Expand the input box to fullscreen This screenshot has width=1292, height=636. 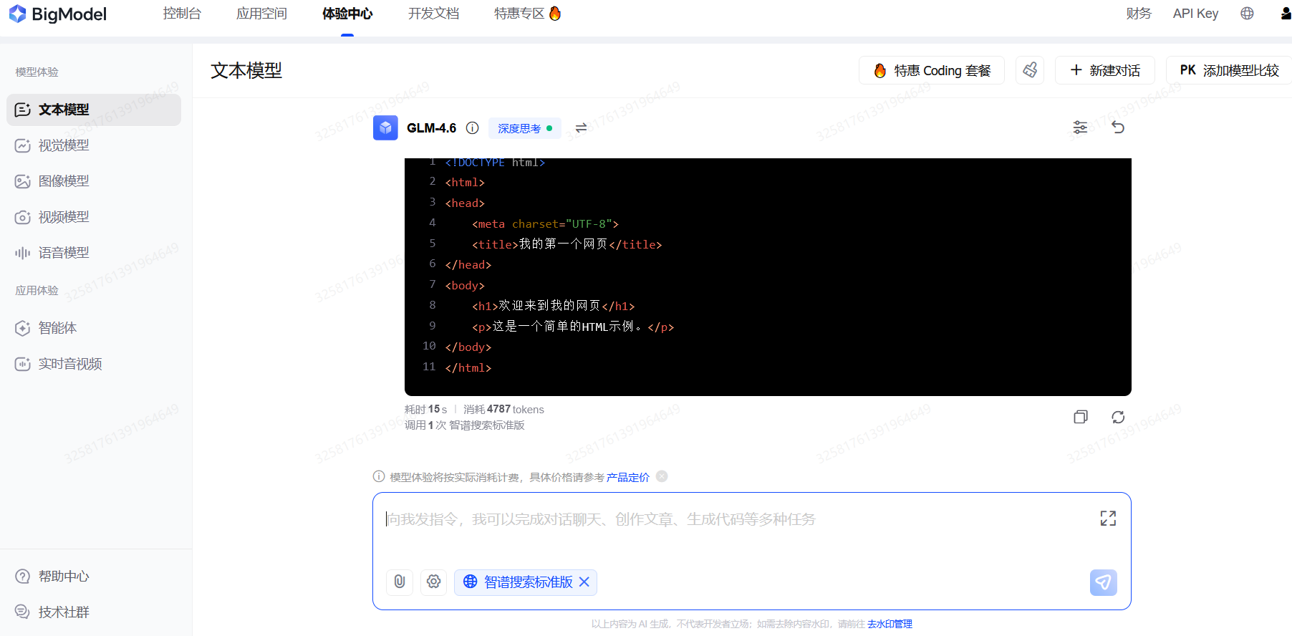(1108, 519)
